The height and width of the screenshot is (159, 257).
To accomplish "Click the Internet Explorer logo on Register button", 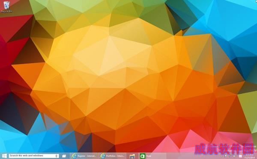I will (74, 156).
